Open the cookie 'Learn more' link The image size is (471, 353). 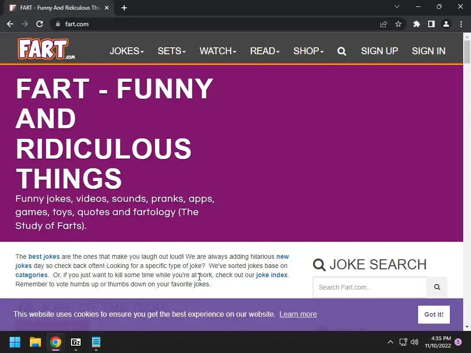[298, 314]
